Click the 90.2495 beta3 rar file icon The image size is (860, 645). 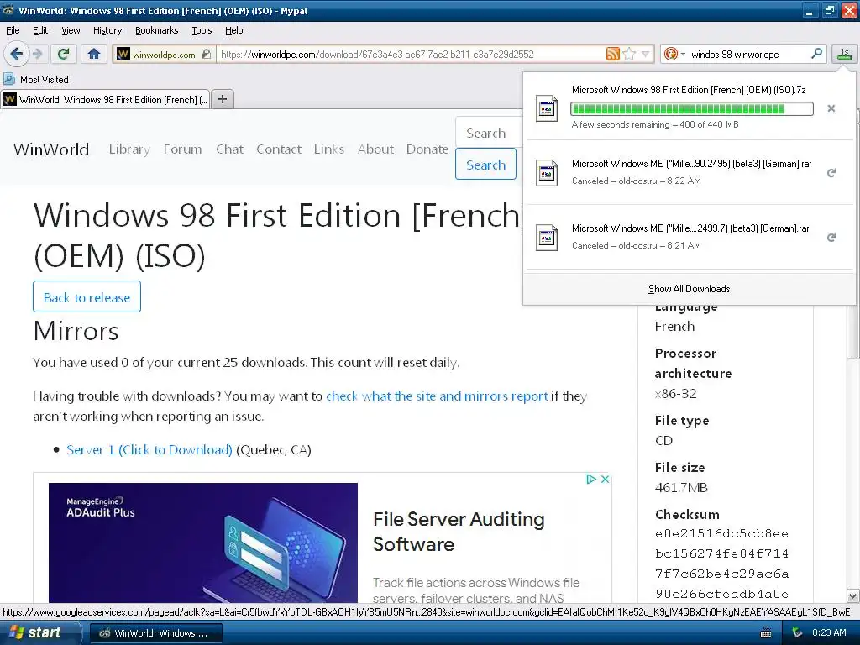(x=546, y=173)
